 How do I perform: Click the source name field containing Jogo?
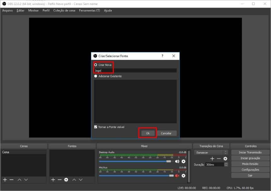[135, 71]
